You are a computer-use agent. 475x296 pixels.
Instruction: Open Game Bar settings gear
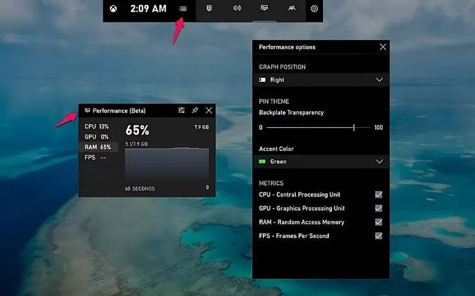click(314, 9)
